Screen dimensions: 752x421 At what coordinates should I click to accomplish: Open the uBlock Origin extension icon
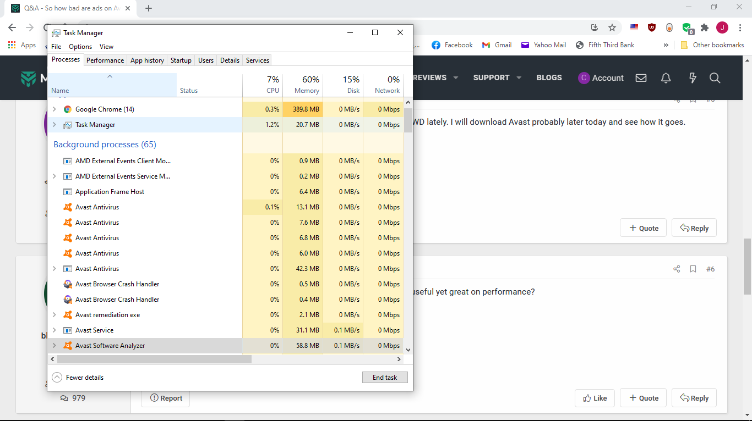click(x=652, y=27)
